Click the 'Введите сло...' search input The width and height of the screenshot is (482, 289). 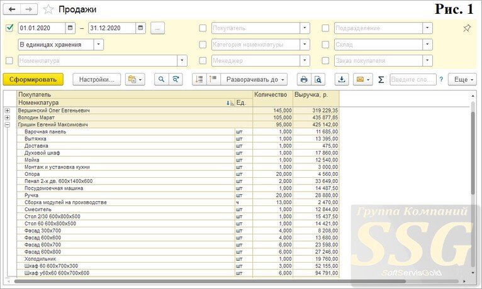coord(413,79)
